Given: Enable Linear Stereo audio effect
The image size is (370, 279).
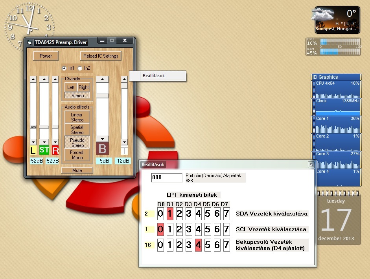Looking at the screenshot, I should point(77,117).
